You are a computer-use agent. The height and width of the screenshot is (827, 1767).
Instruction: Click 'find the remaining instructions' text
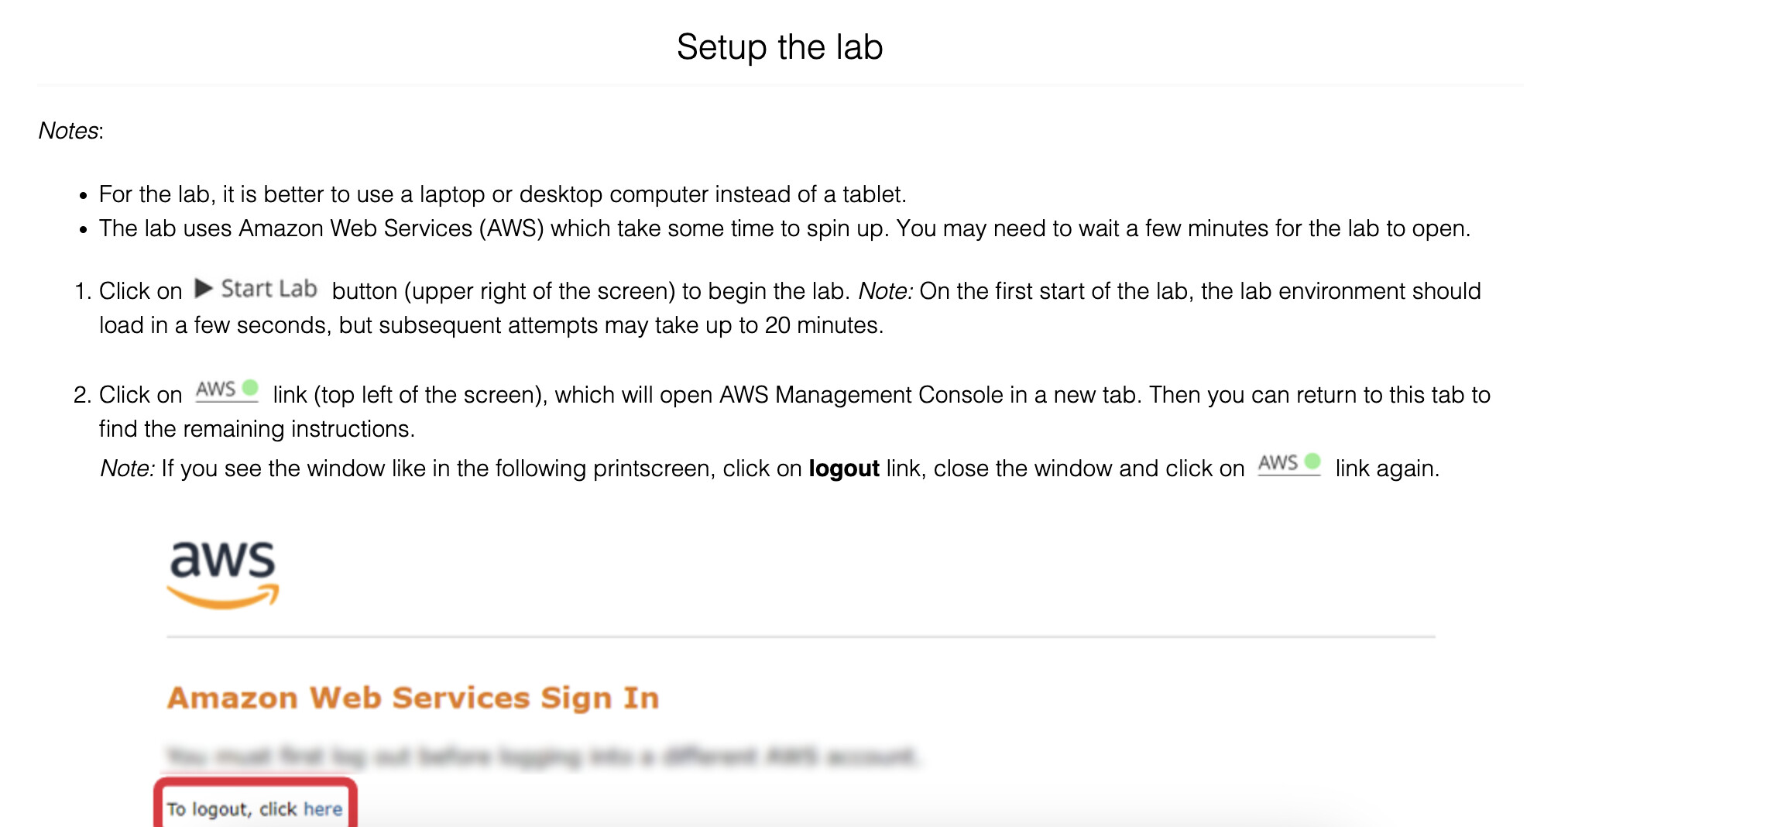click(257, 429)
